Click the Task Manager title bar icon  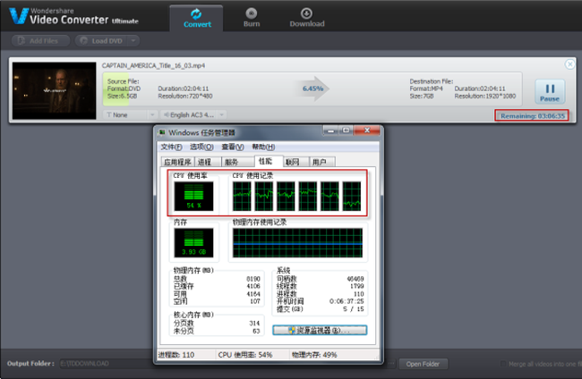click(x=162, y=132)
